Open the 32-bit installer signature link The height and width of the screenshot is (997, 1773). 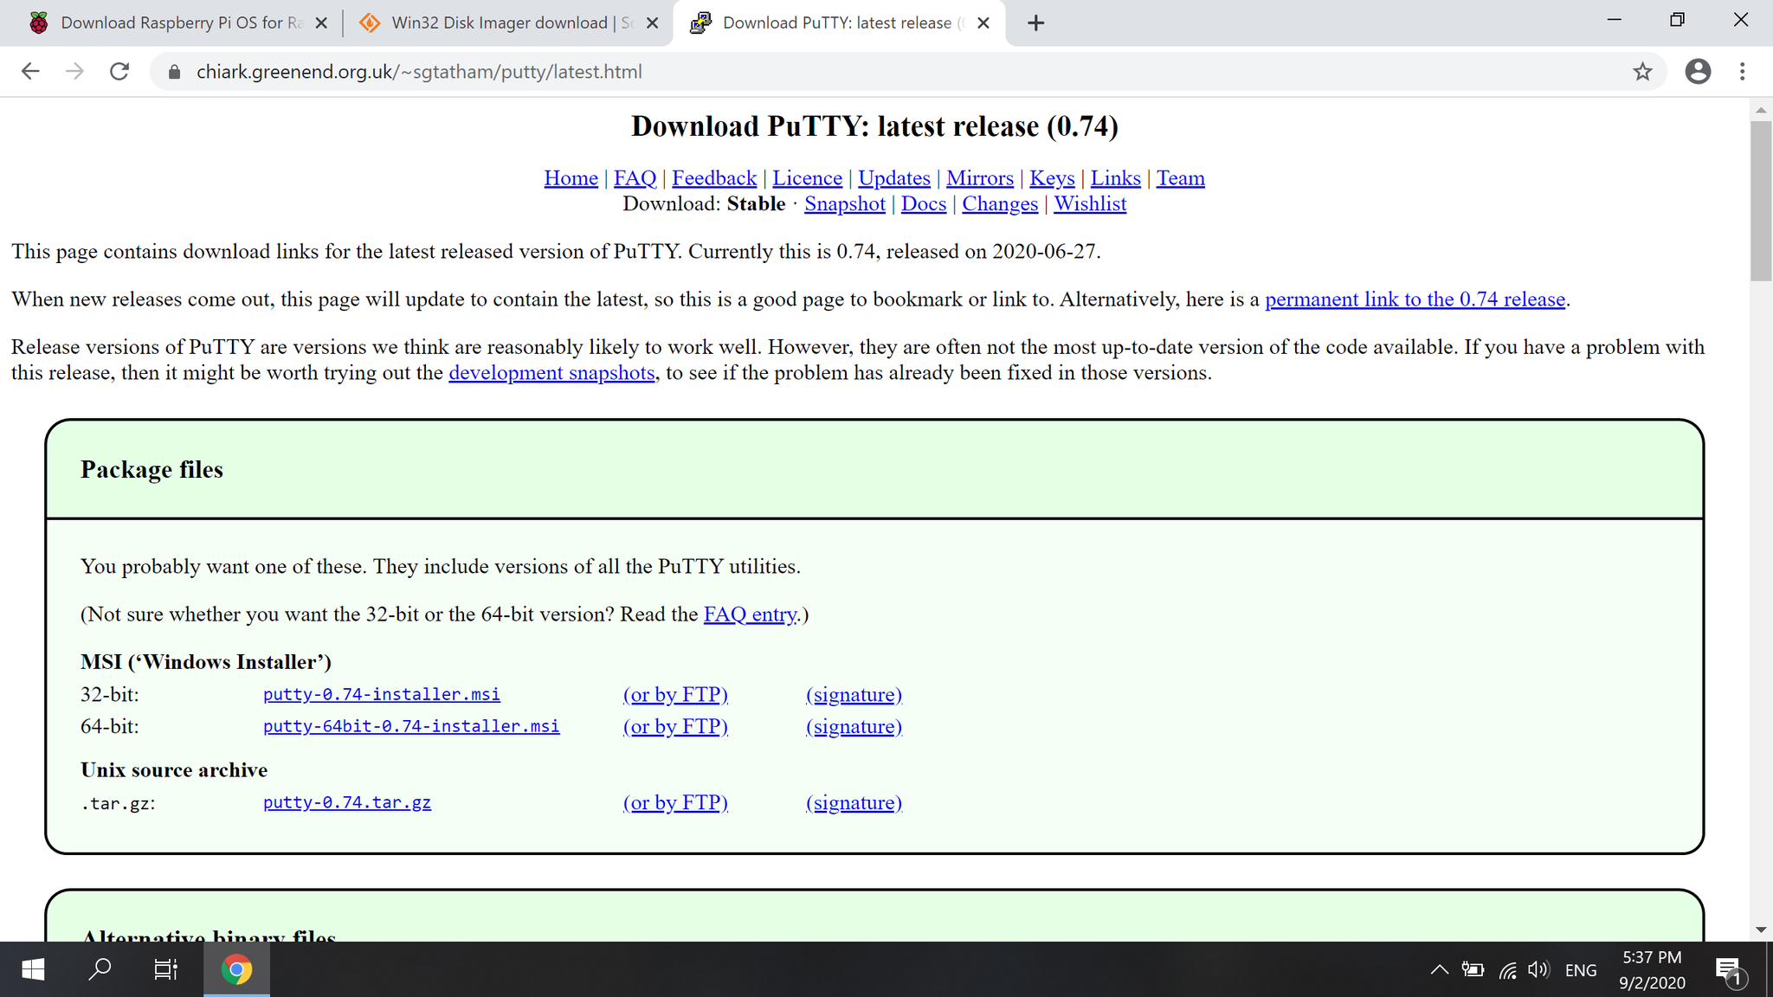(x=854, y=695)
